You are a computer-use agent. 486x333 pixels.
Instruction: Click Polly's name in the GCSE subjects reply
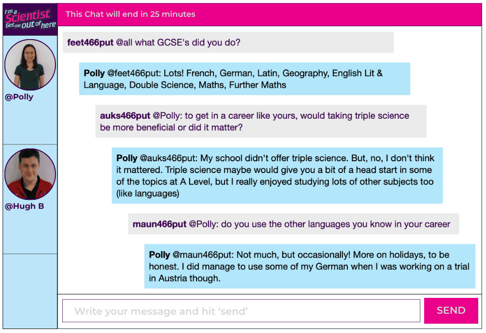94,73
